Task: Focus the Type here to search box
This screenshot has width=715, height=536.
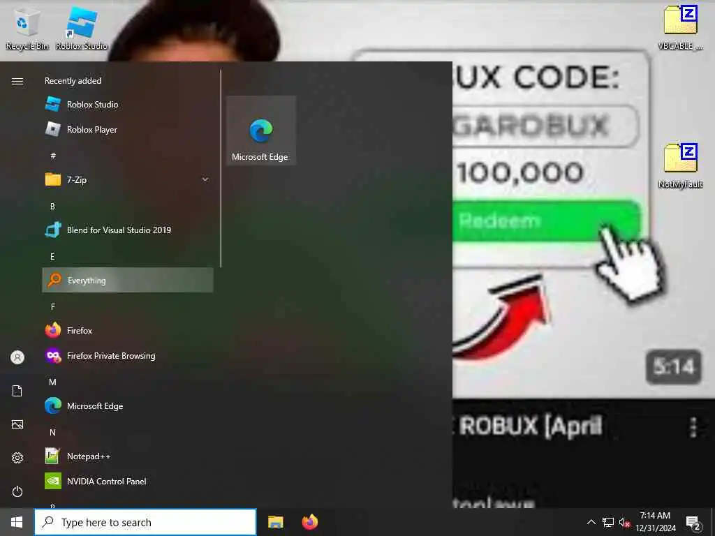Action: 145,522
